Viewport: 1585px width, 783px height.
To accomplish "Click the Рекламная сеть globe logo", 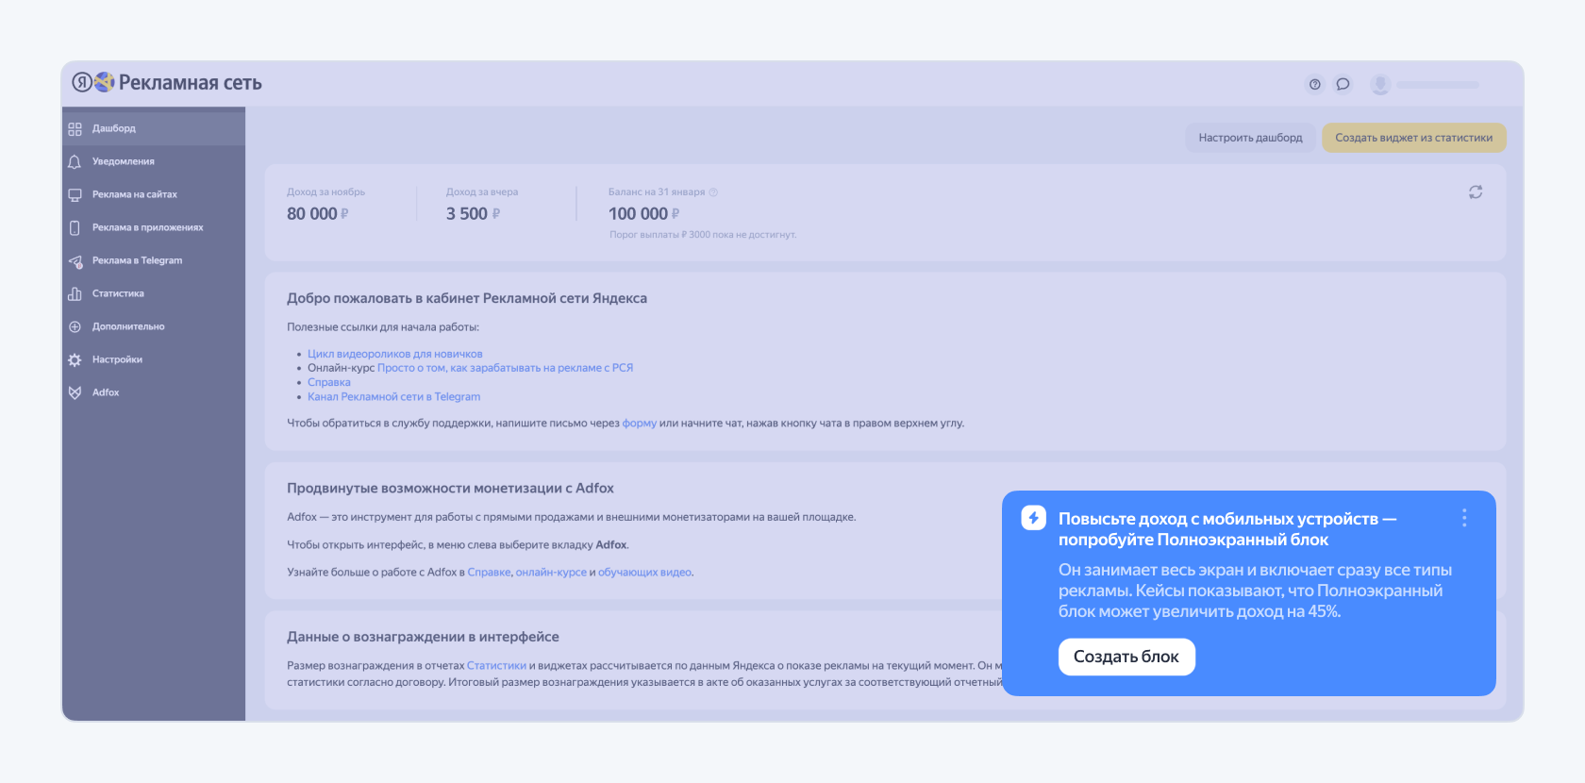I will [104, 82].
